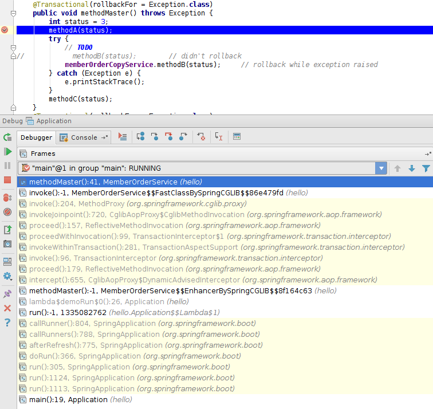Switch to the Debugger tab
The width and height of the screenshot is (433, 409).
[36, 137]
